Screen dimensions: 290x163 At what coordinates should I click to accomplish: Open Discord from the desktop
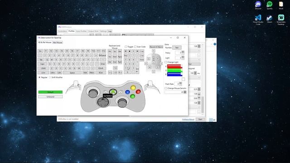point(258,5)
